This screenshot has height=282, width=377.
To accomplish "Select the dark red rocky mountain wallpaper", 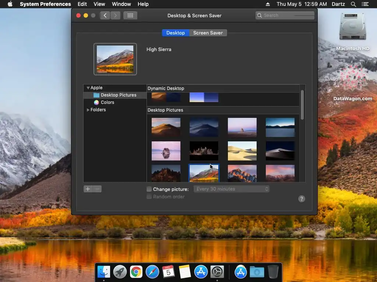I will click(166, 173).
